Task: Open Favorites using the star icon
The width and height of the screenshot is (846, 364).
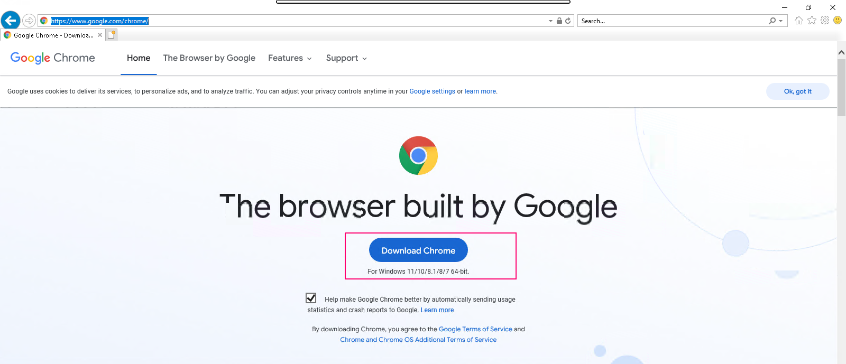Action: pos(812,21)
